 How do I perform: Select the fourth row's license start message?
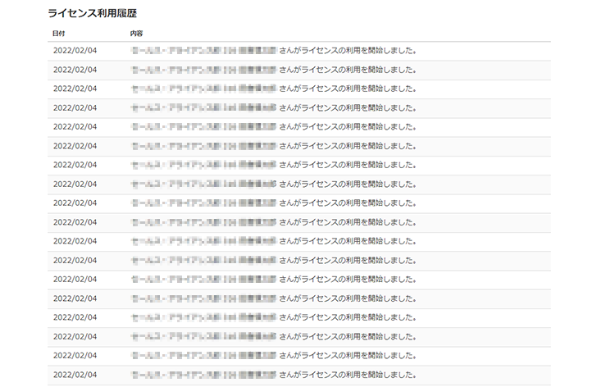tap(349, 107)
